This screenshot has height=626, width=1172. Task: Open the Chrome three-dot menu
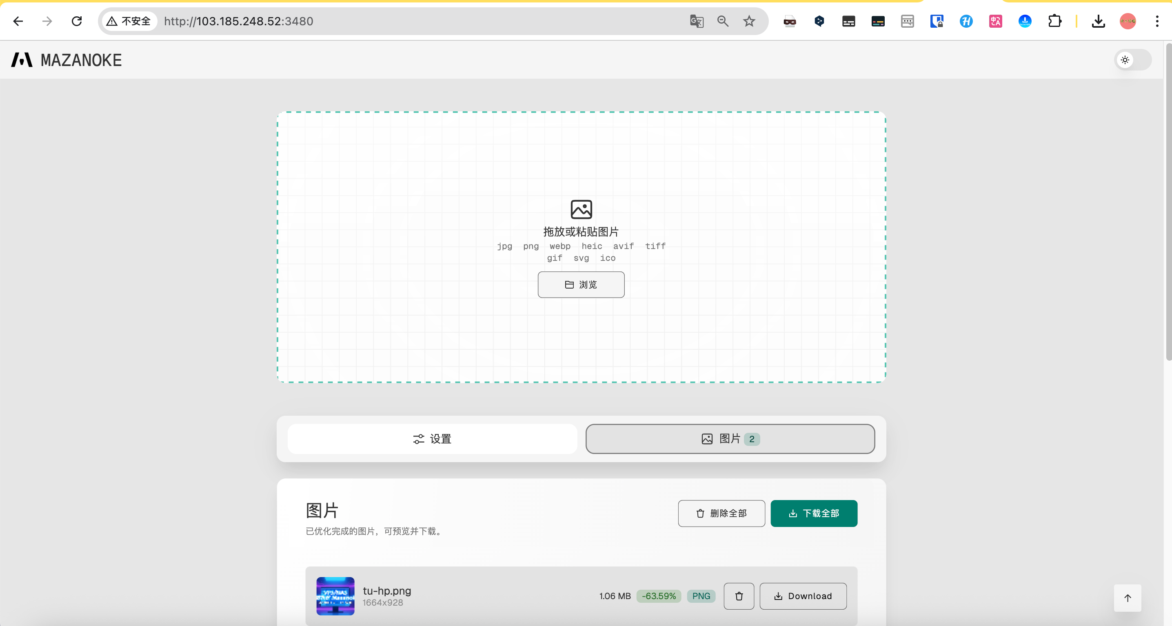click(x=1157, y=21)
